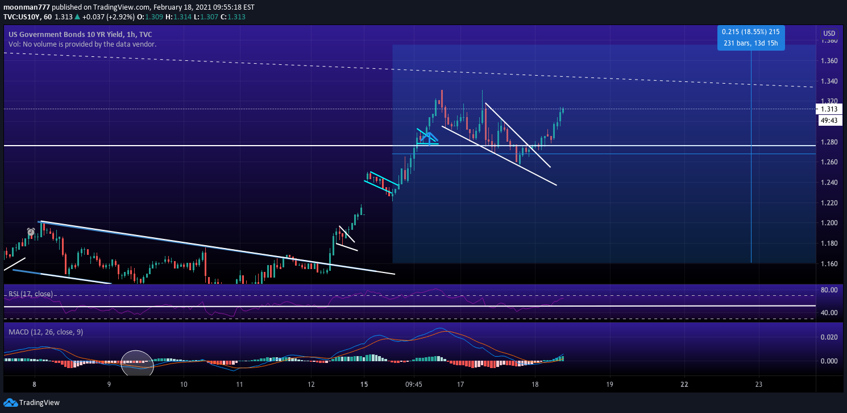Click the 1.180 price axis label

point(829,243)
